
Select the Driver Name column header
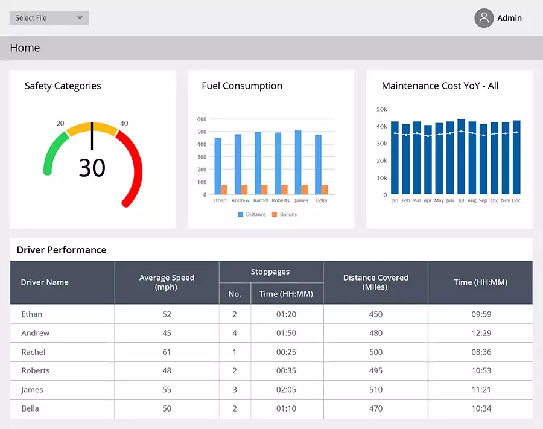(45, 282)
